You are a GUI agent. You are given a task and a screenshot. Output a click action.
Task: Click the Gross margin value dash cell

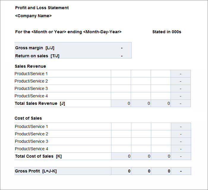122,48
